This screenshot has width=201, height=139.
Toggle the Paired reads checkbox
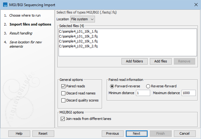click(x=64, y=86)
